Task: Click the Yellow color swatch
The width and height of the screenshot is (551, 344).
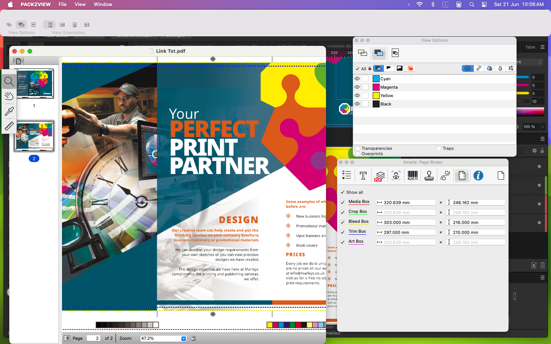Action: pyautogui.click(x=376, y=96)
